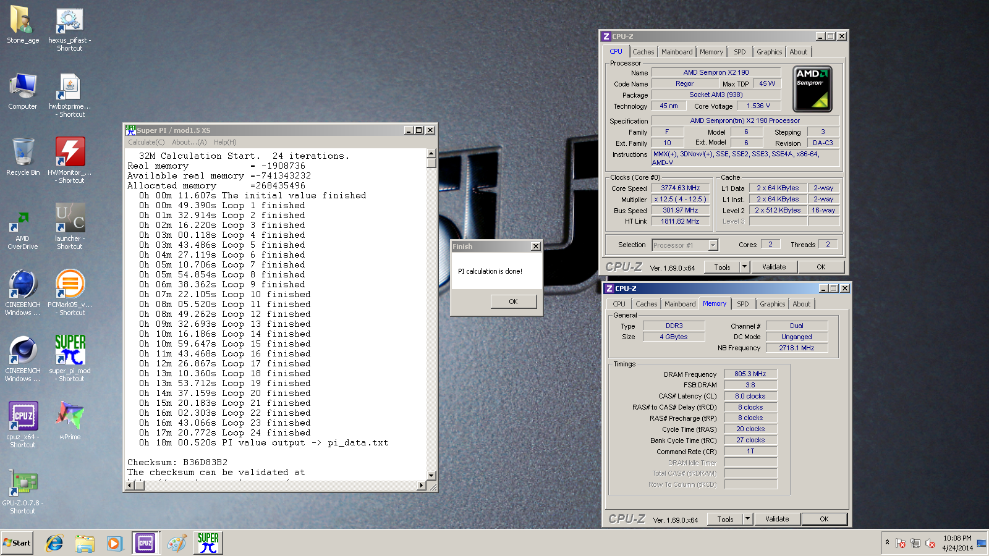Open hexus_pifast shortcut on desktop
Screen dimensions: 989x556
tap(69, 28)
